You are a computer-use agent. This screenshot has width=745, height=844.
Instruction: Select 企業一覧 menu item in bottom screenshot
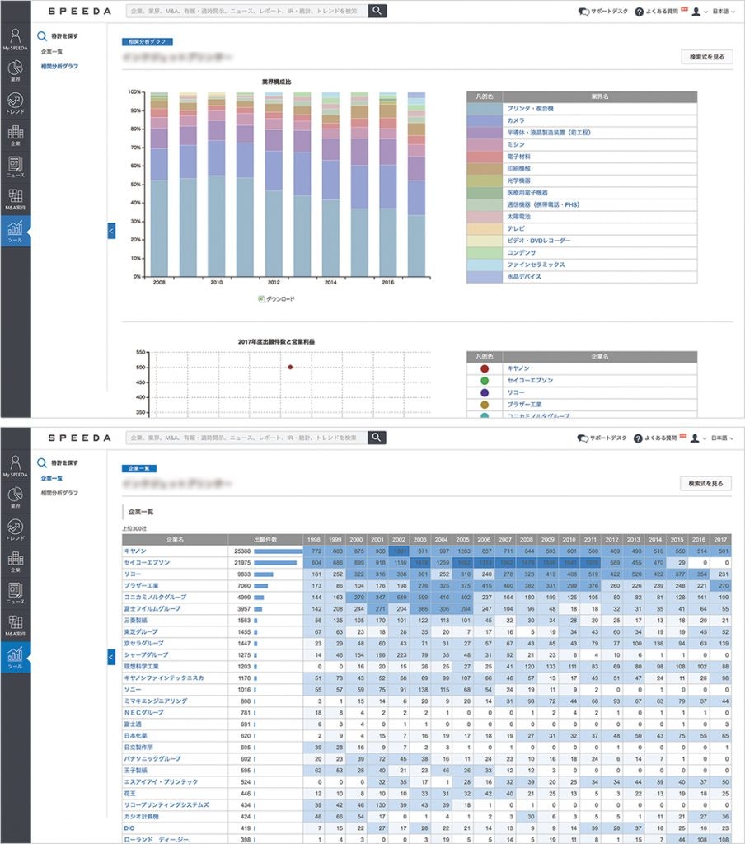52,478
